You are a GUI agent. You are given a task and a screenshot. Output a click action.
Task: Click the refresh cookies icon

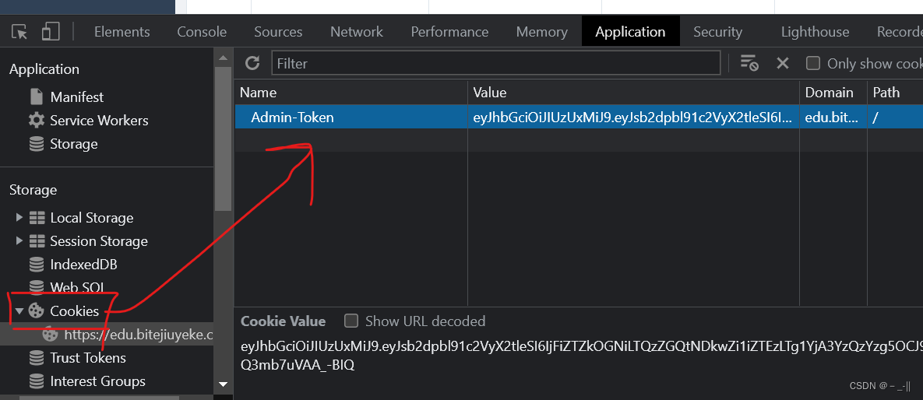point(252,63)
